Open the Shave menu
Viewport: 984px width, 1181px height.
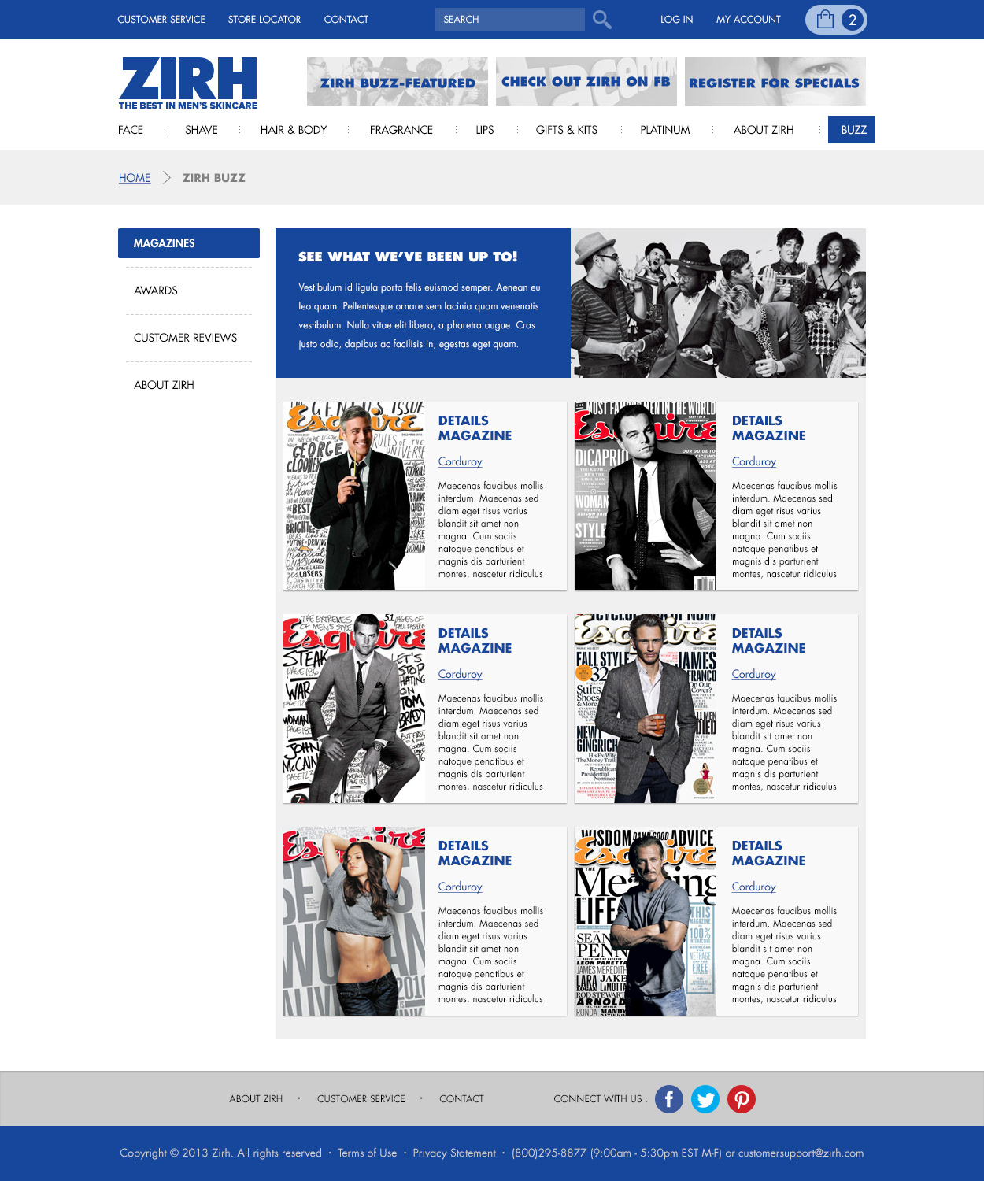(202, 130)
